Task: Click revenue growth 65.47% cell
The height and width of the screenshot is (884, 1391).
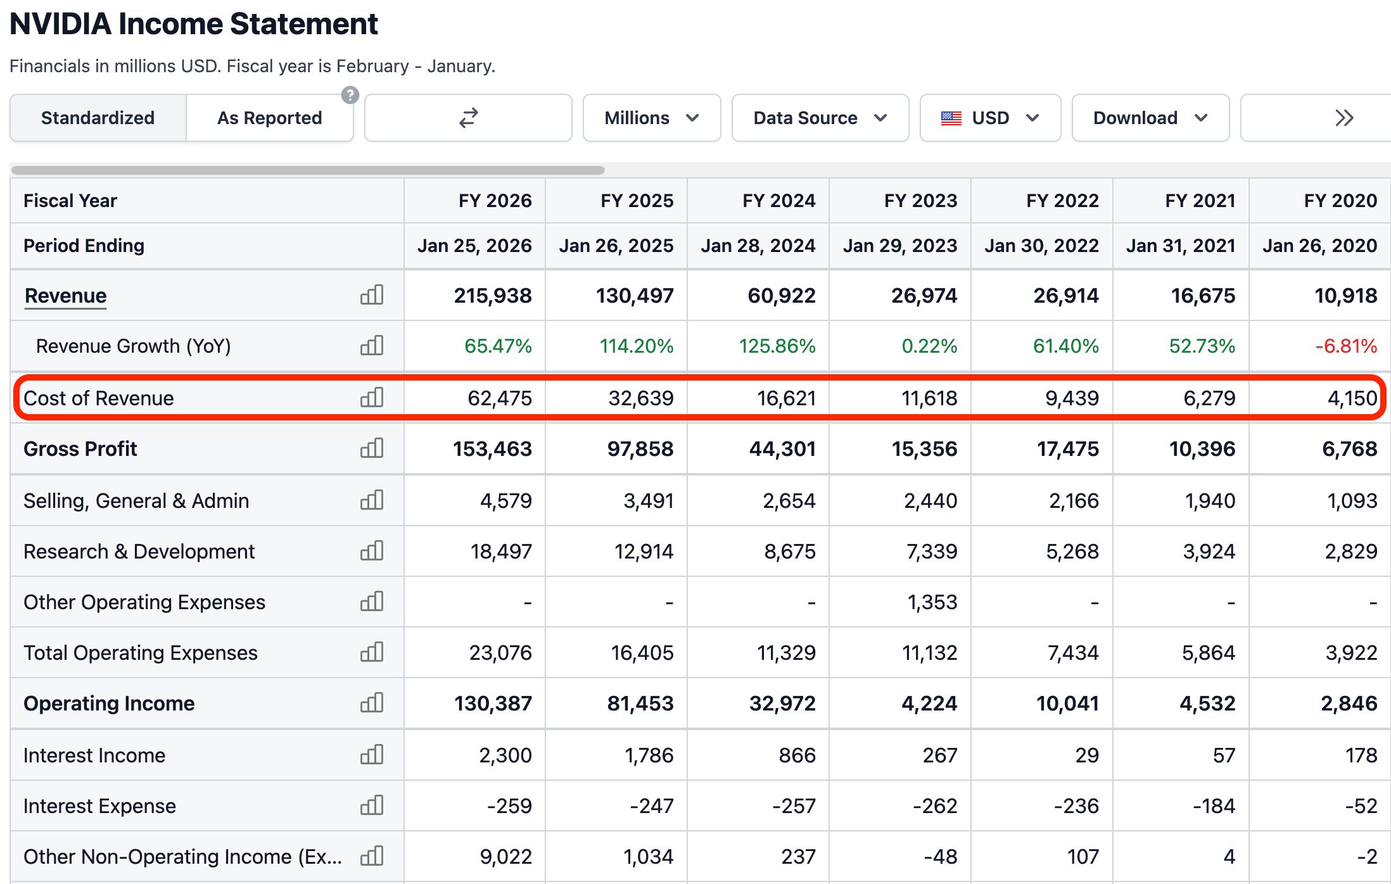Action: point(498,346)
